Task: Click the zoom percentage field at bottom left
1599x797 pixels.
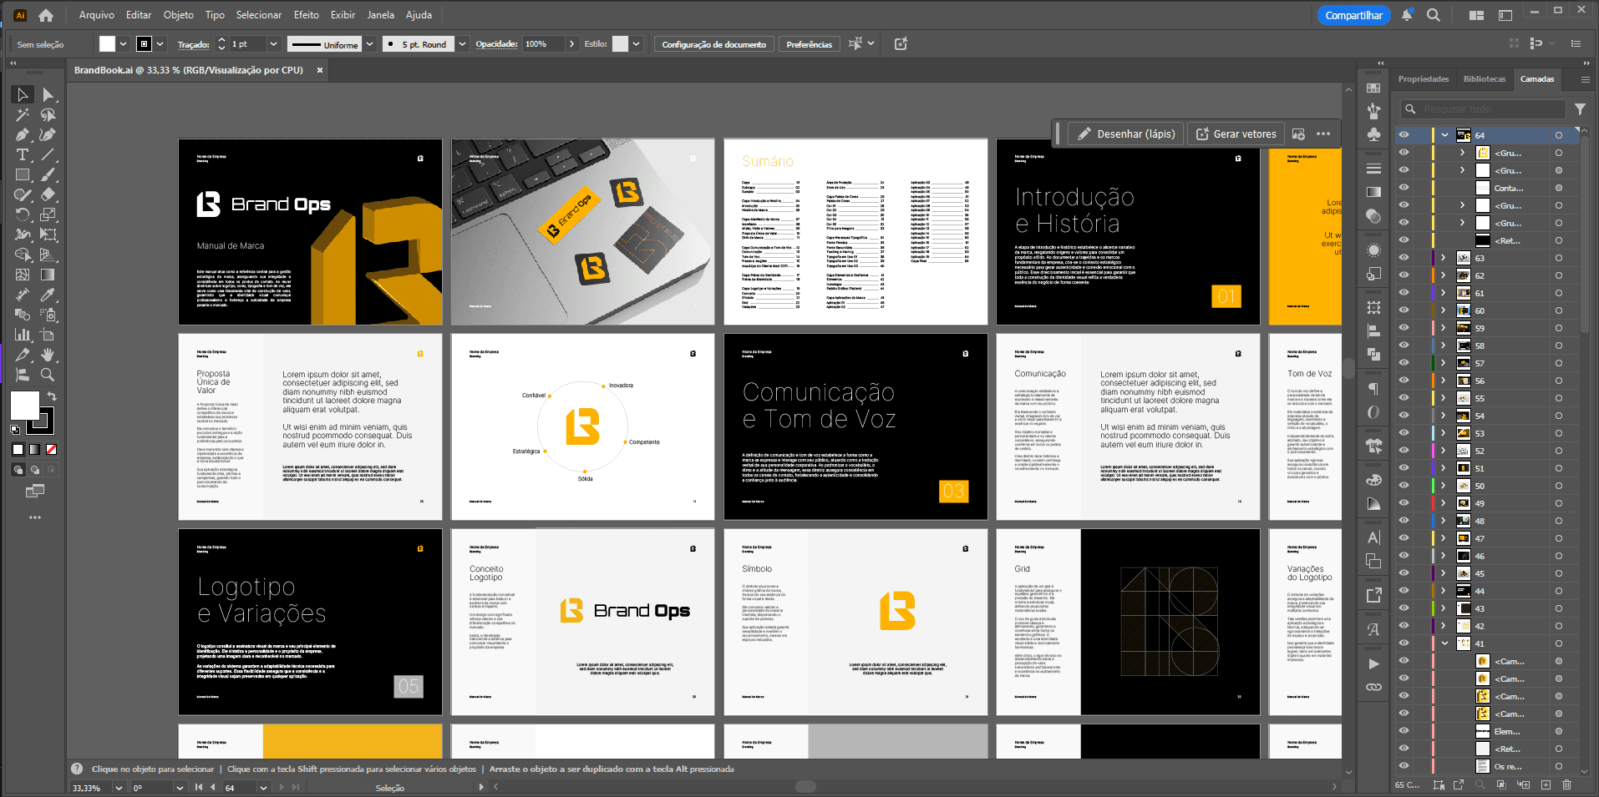Action: [x=87, y=787]
